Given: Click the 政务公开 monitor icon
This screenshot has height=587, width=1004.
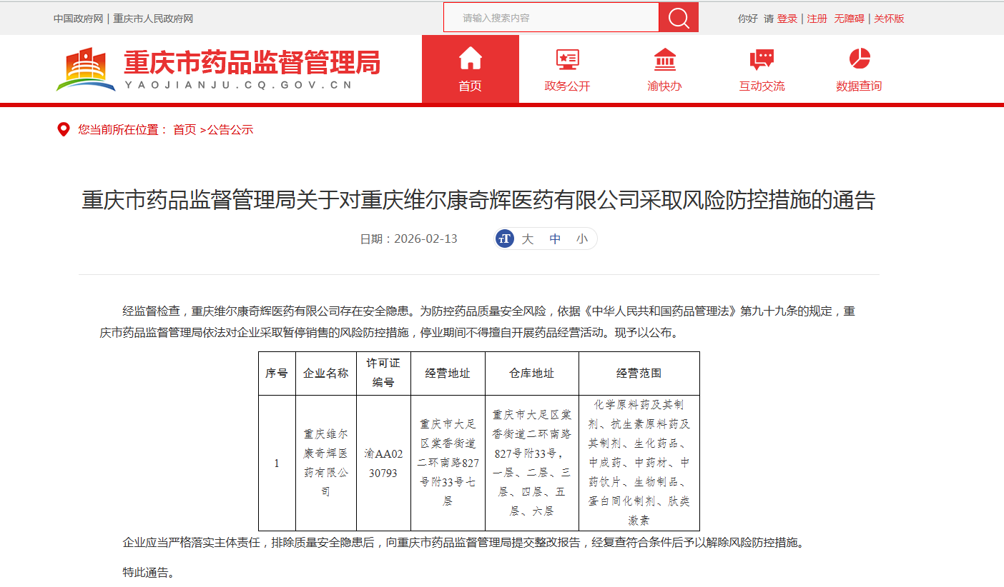Looking at the screenshot, I should (567, 59).
